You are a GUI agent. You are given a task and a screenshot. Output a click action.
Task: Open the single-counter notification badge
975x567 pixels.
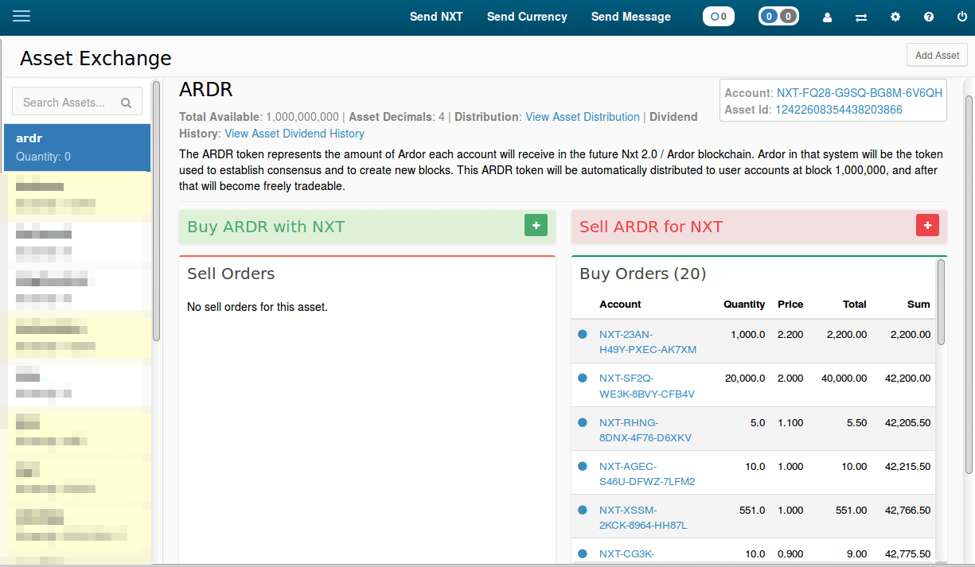[x=719, y=16]
